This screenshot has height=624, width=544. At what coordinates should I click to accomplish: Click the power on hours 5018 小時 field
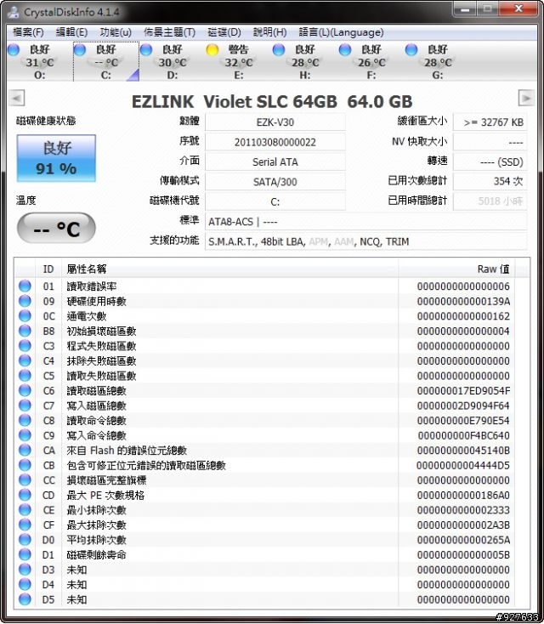(x=490, y=201)
